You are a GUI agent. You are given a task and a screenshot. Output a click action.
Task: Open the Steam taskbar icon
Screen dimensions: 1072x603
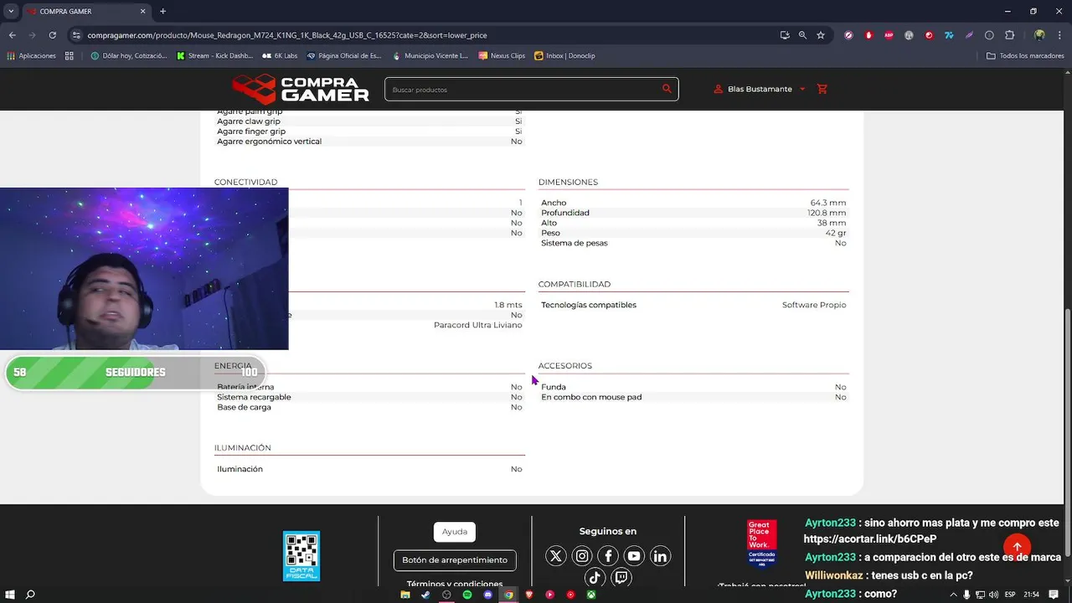pyautogui.click(x=425, y=595)
